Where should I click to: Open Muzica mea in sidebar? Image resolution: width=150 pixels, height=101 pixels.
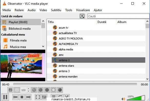click(x=21, y=47)
